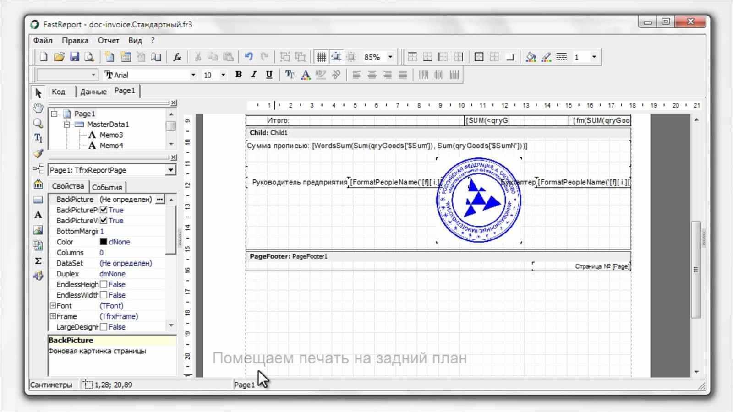The height and width of the screenshot is (412, 733).
Task: Open the 85% zoom dropdown
Action: (390, 57)
